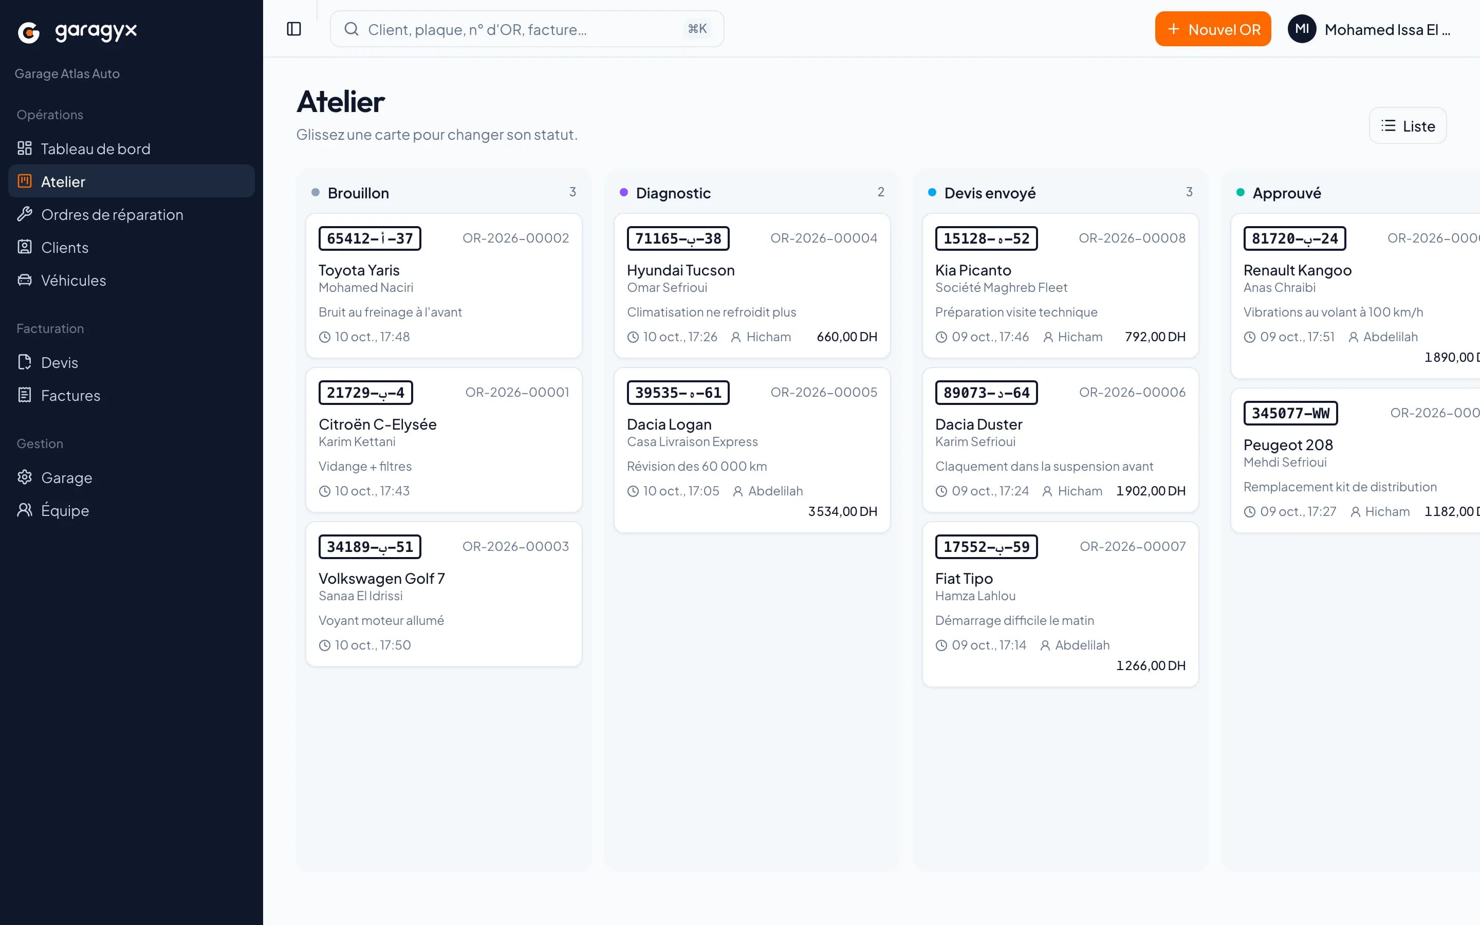Image resolution: width=1480 pixels, height=925 pixels.
Task: Select Kia Picanto card title
Action: tap(972, 270)
